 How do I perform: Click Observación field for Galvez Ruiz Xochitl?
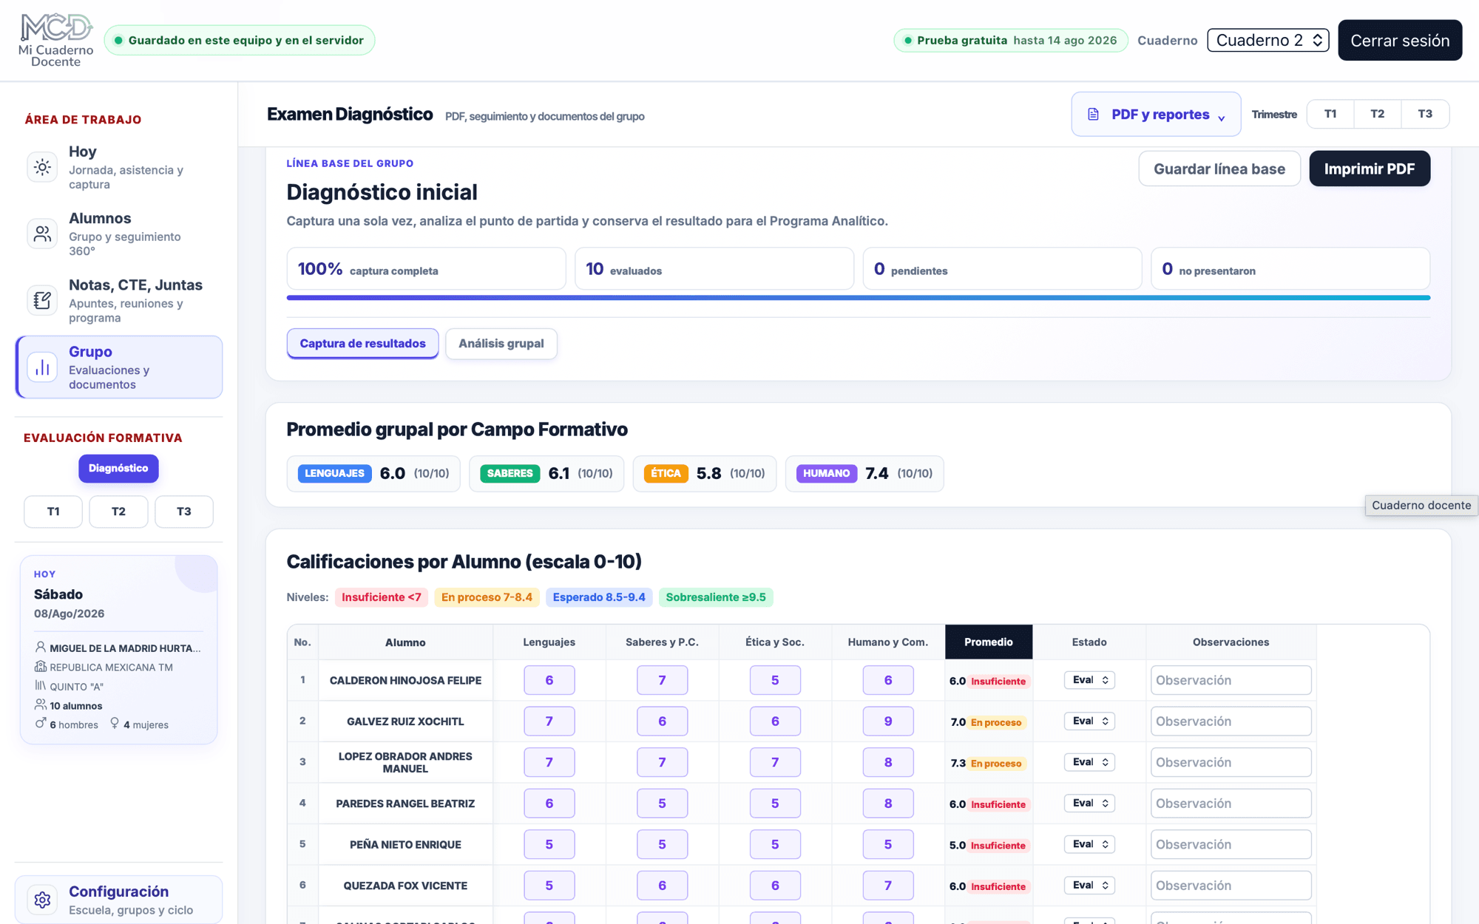pos(1231,721)
